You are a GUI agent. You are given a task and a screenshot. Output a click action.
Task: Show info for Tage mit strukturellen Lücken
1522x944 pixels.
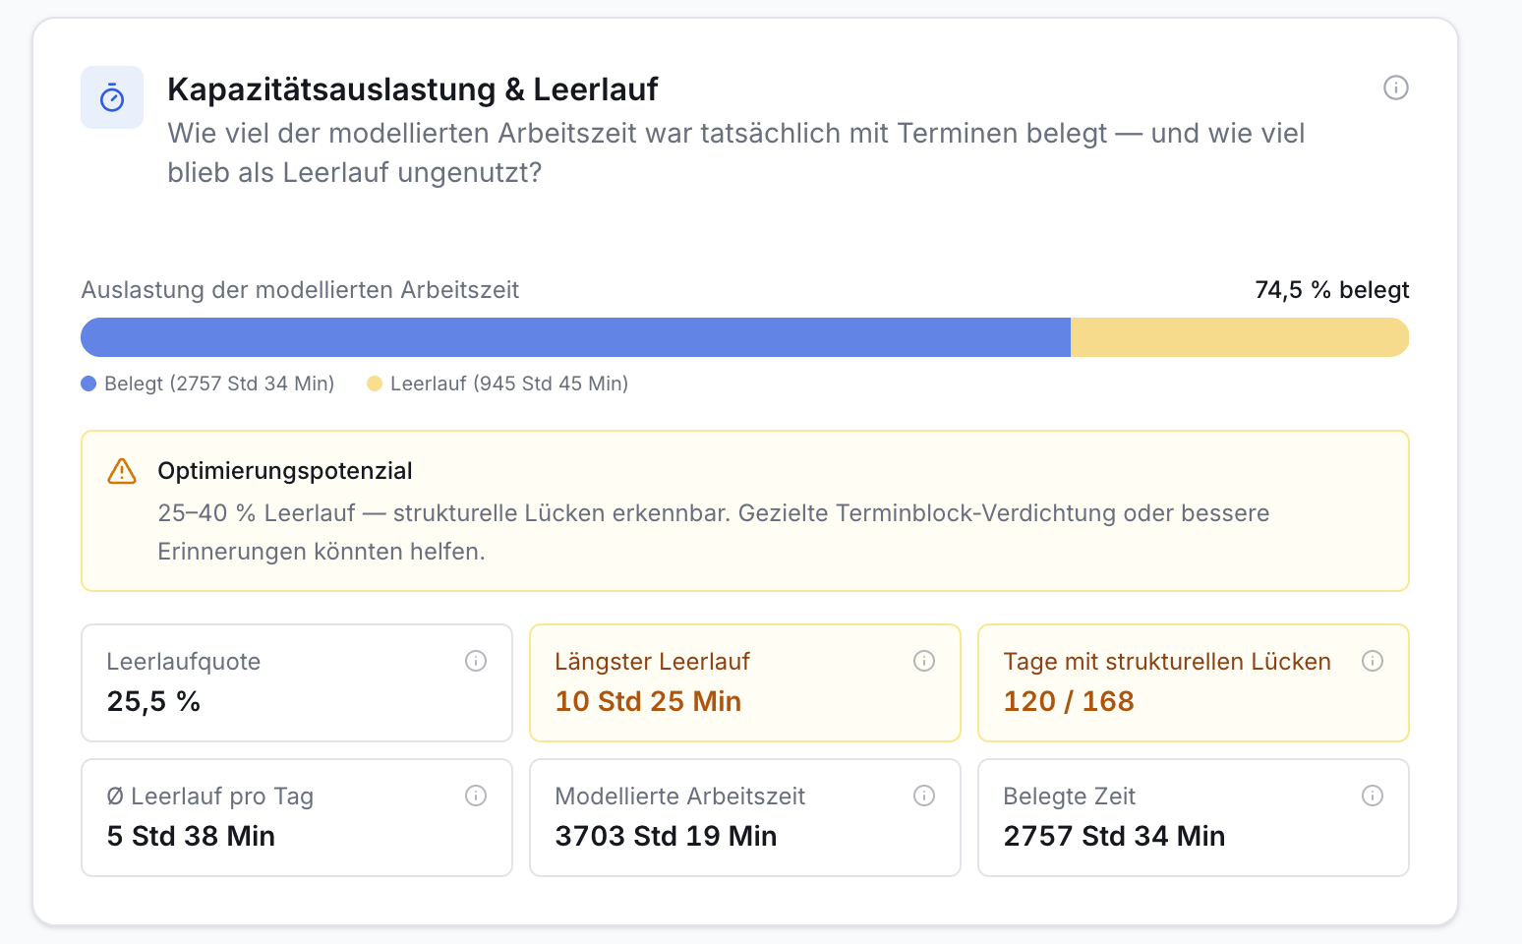[x=1373, y=661]
